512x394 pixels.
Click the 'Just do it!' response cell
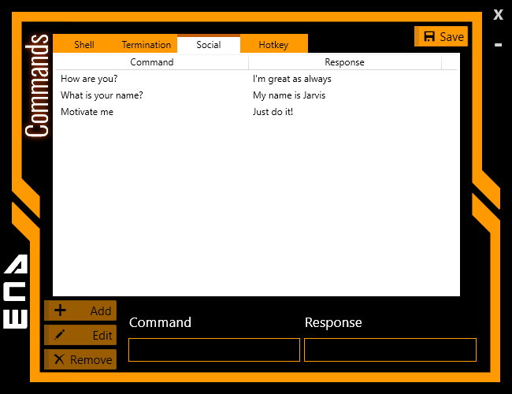[x=273, y=112]
